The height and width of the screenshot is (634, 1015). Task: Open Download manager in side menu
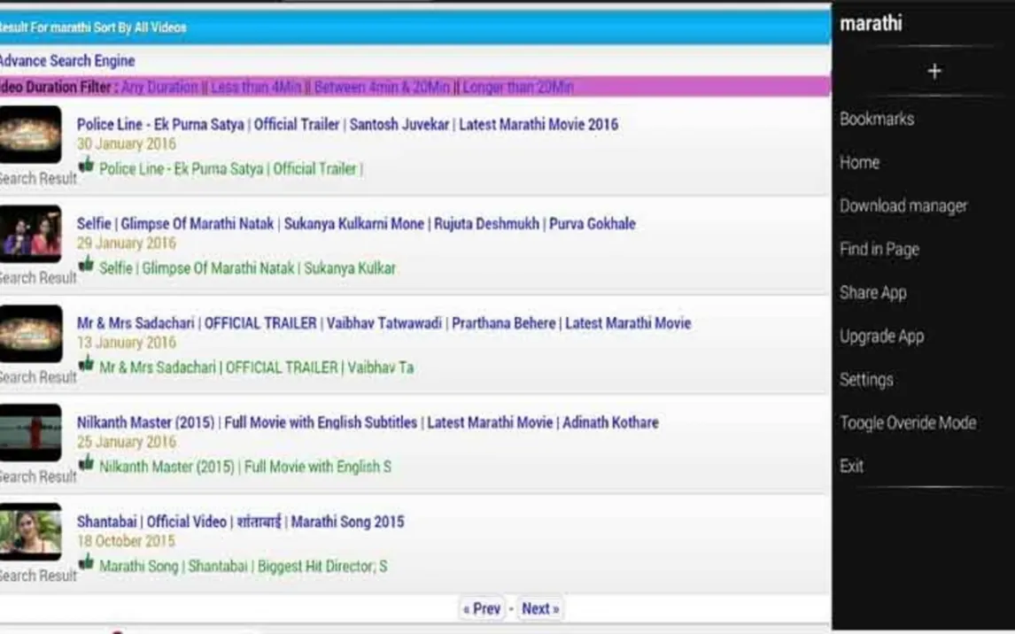pos(903,206)
